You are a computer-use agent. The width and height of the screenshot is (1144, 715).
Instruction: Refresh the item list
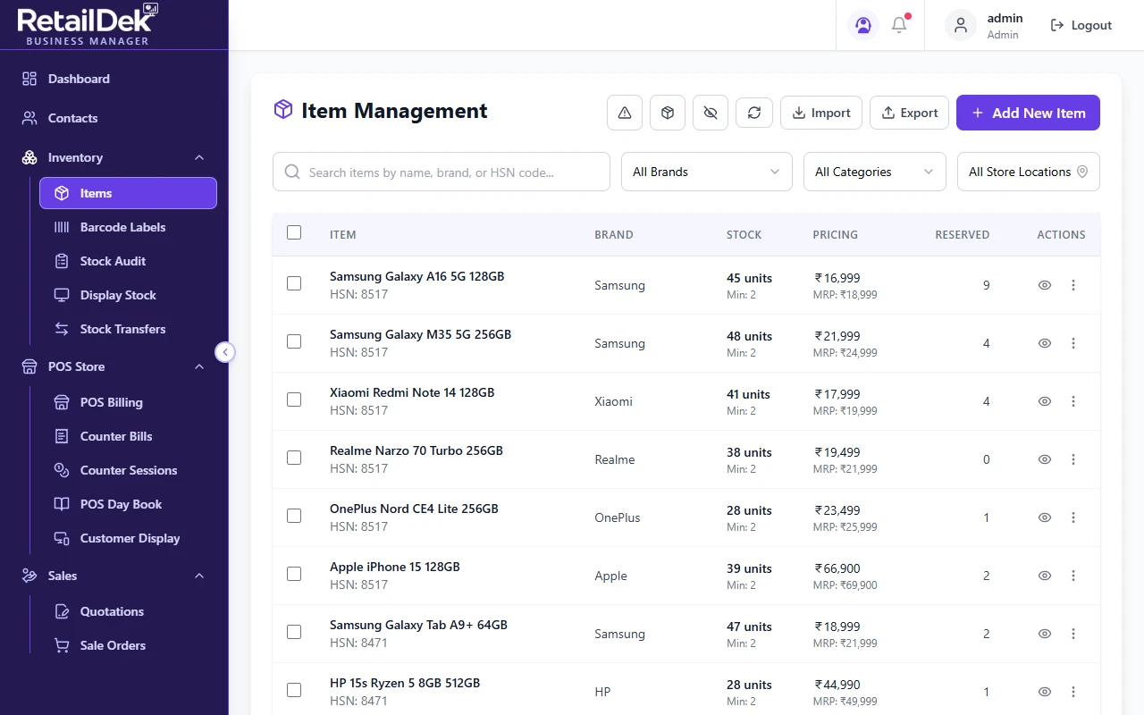[x=754, y=113]
